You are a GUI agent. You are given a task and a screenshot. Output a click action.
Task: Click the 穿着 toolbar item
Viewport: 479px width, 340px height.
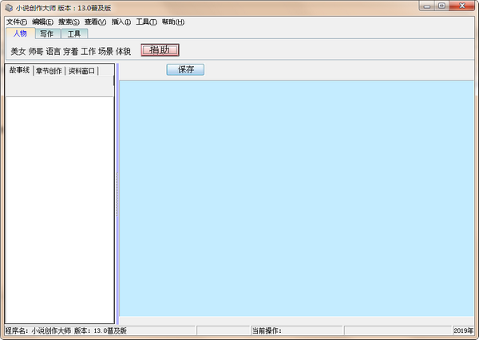pyautogui.click(x=70, y=52)
